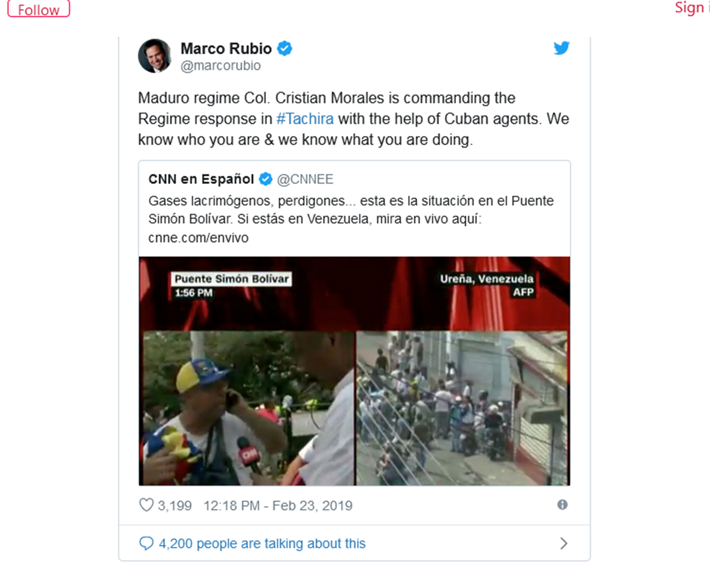Open the Sign in link
The height and width of the screenshot is (568, 710).
pyautogui.click(x=692, y=8)
